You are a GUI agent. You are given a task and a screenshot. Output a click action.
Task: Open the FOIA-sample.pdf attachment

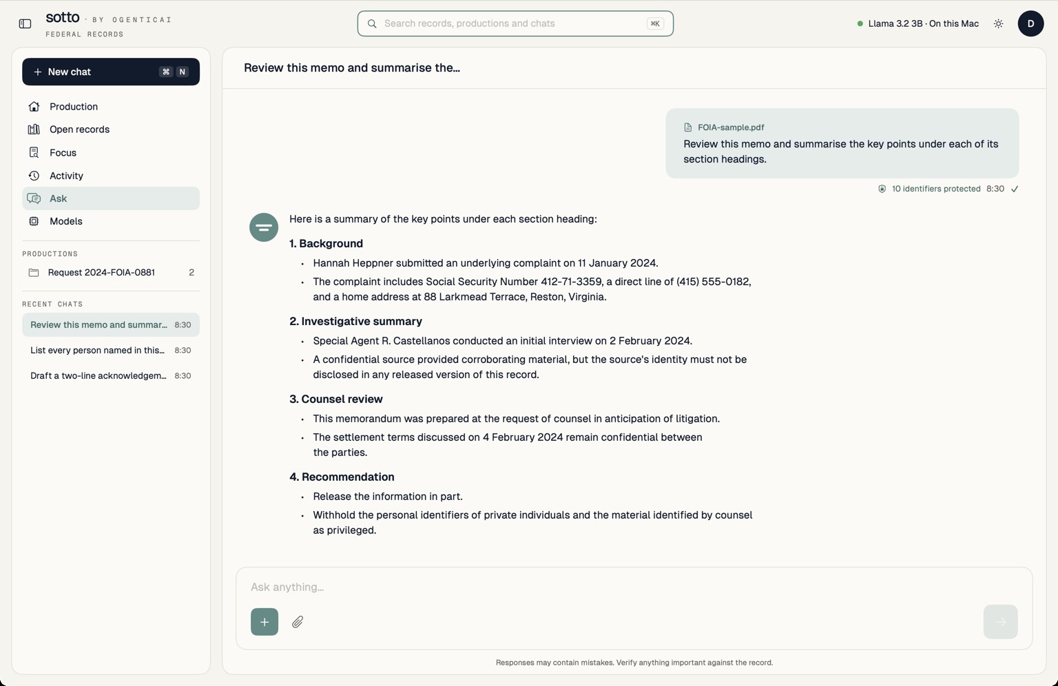(724, 127)
